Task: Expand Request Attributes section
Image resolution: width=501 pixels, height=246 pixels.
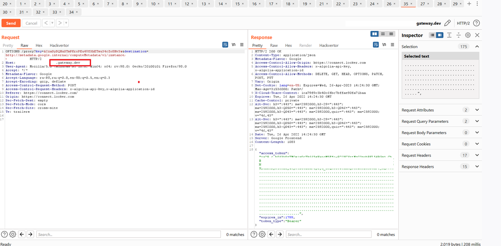Action: coord(477,110)
